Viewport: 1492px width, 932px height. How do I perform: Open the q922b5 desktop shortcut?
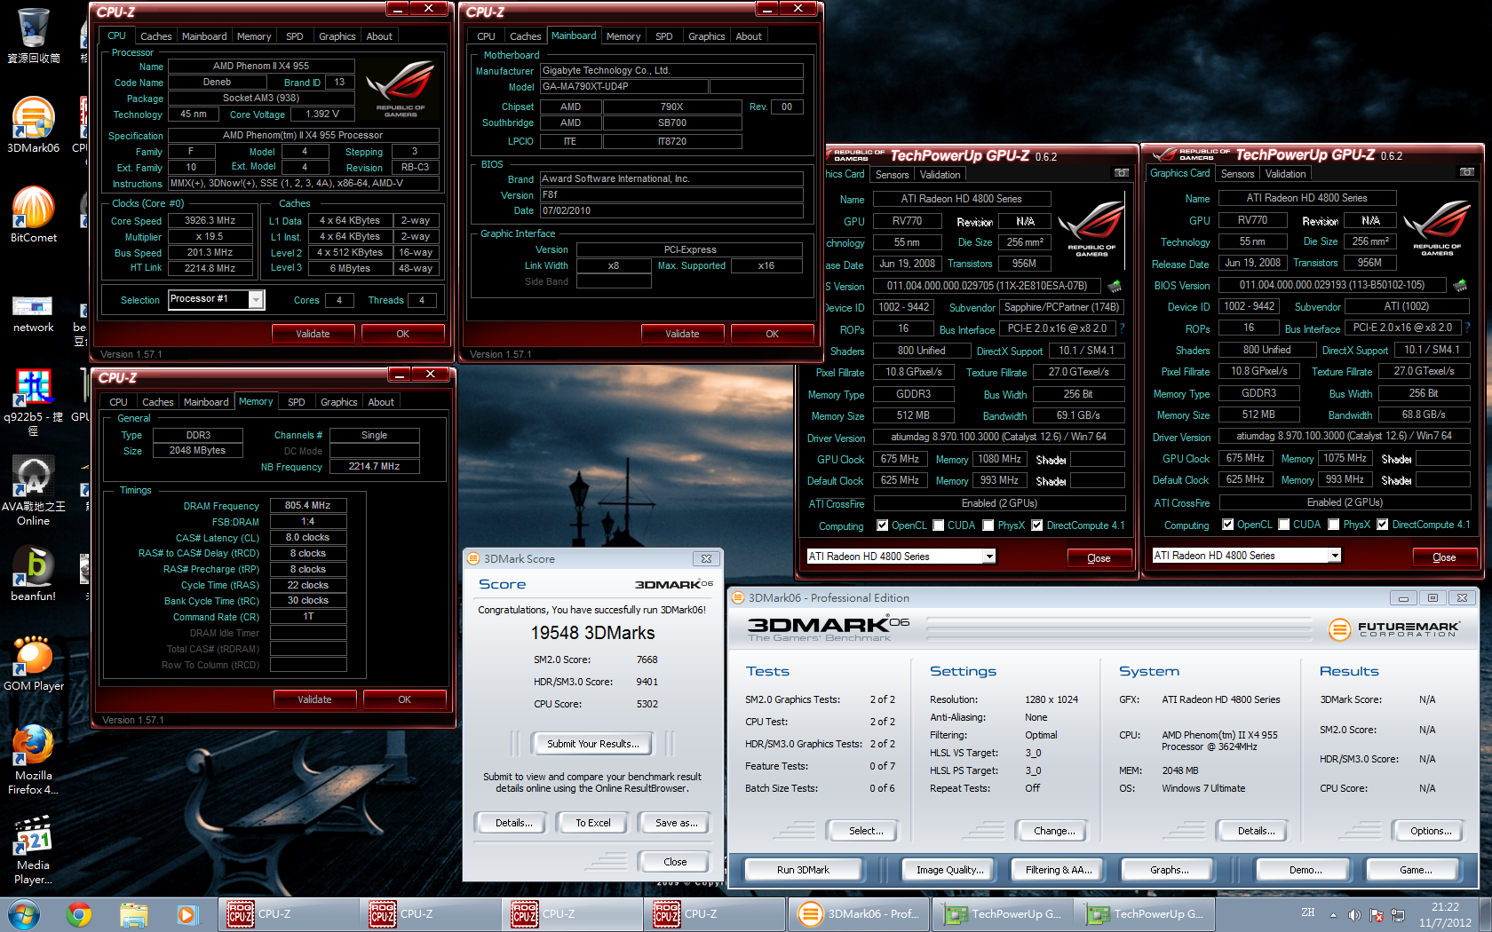(x=34, y=401)
